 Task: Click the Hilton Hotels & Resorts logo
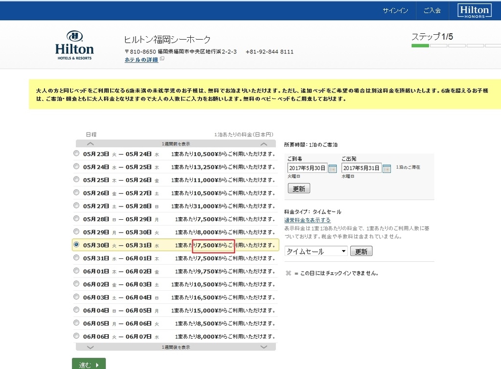74,45
